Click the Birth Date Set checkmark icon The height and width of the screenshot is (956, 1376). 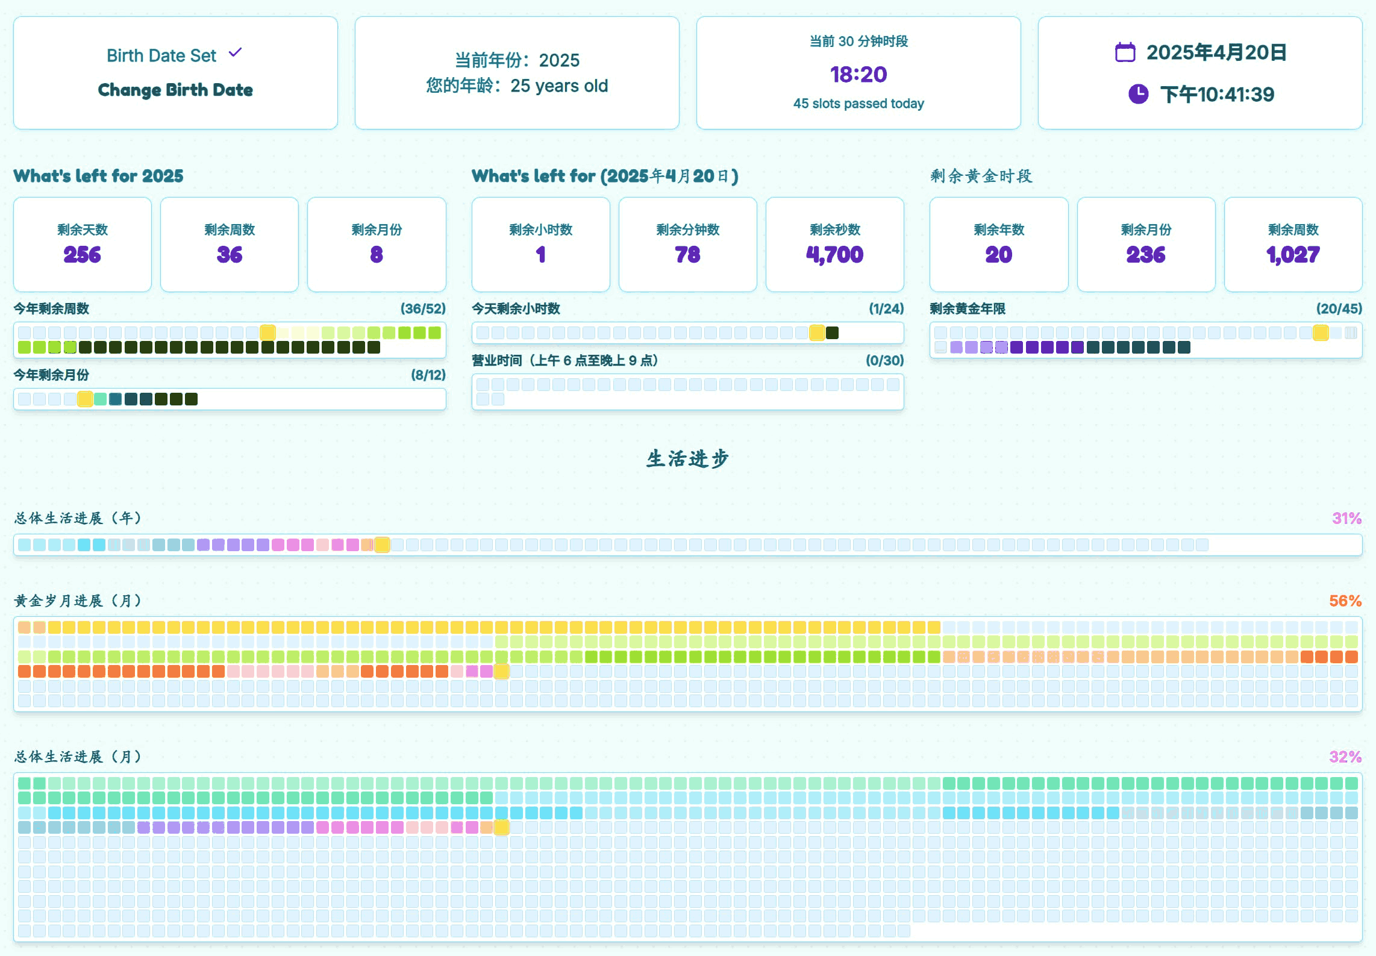point(236,53)
